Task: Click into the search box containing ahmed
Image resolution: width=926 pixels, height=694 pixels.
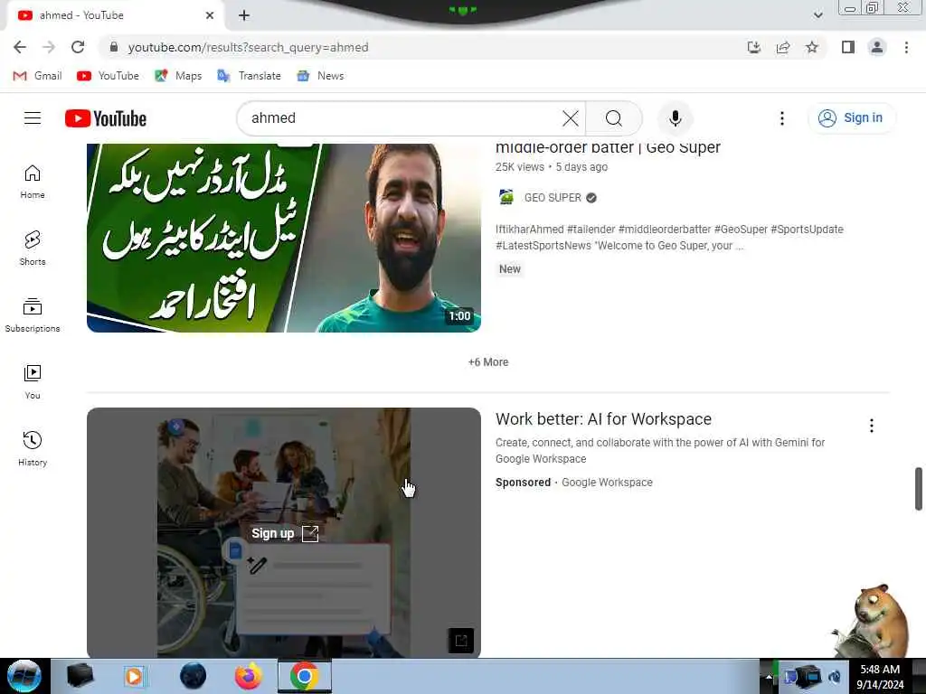Action: click(x=402, y=118)
